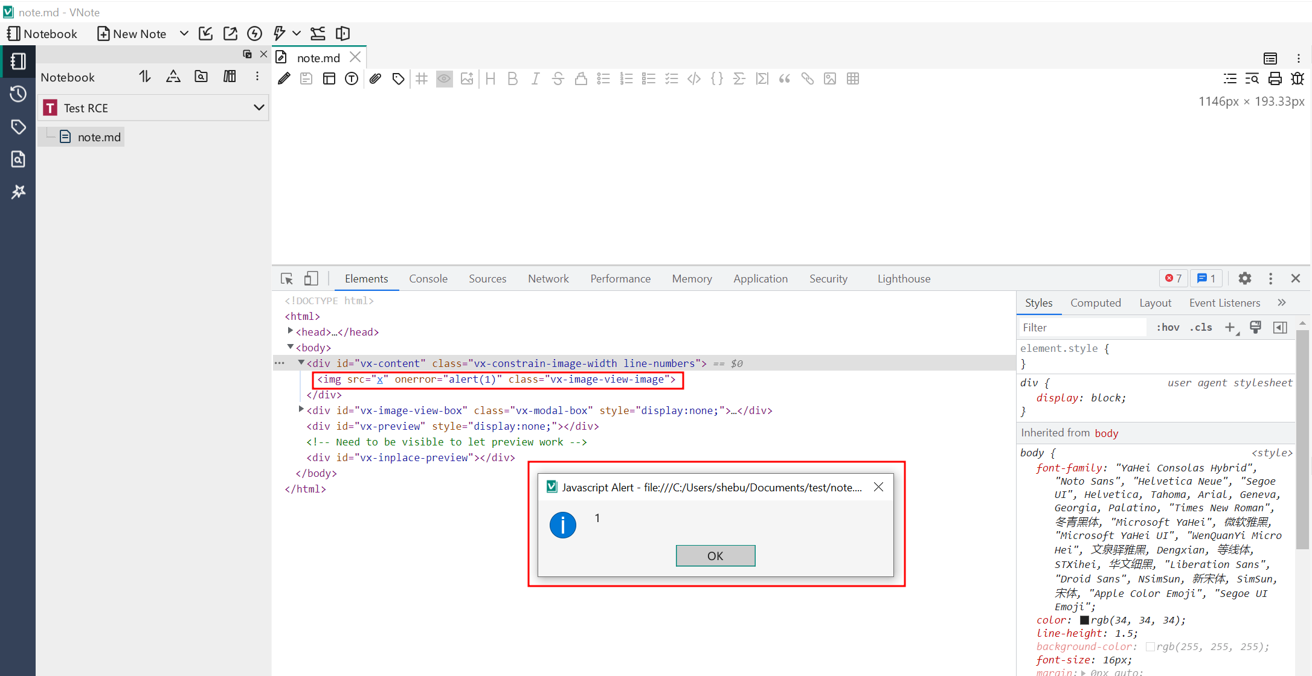Open the Test RCE notebook dropdown
The height and width of the screenshot is (676, 1312).
point(153,108)
